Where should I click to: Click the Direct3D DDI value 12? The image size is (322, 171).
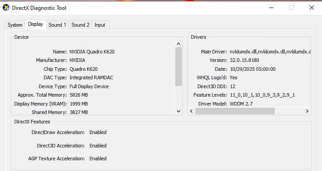pyautogui.click(x=233, y=86)
